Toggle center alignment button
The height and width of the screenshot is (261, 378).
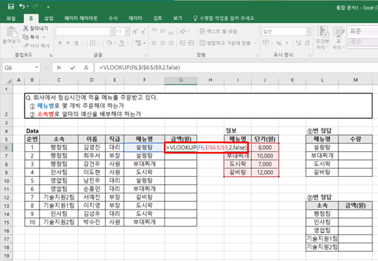(x=163, y=43)
